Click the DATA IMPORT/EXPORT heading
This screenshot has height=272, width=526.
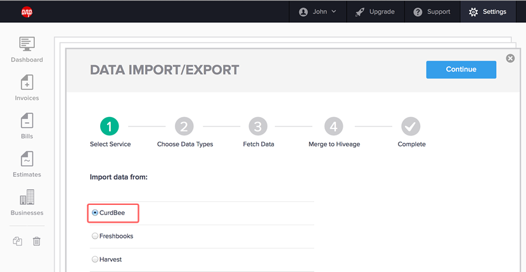(164, 70)
